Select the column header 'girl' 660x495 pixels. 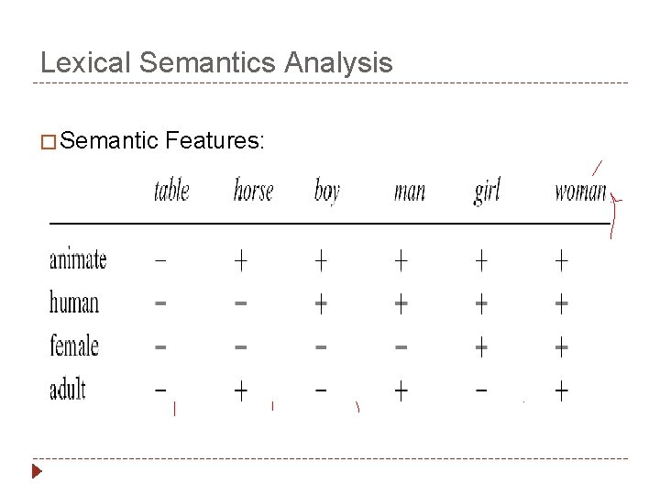(x=487, y=192)
